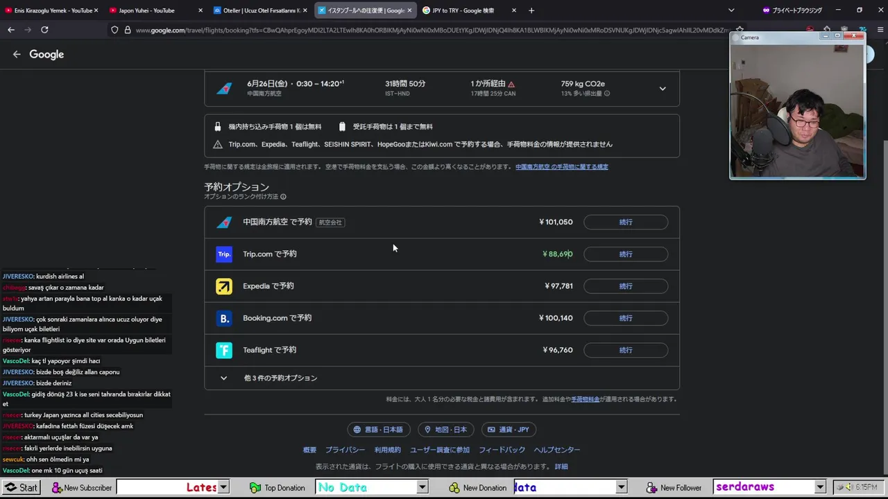
Task: Click the layover warning triangle icon
Action: (x=511, y=84)
